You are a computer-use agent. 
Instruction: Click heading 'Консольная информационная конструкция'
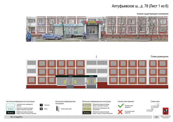click(65, 102)
